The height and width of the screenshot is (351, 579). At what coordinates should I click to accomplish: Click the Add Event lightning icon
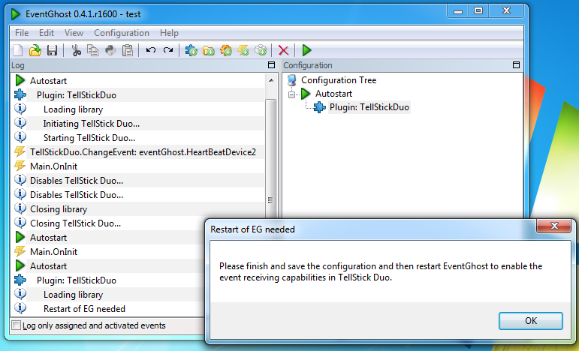click(243, 50)
